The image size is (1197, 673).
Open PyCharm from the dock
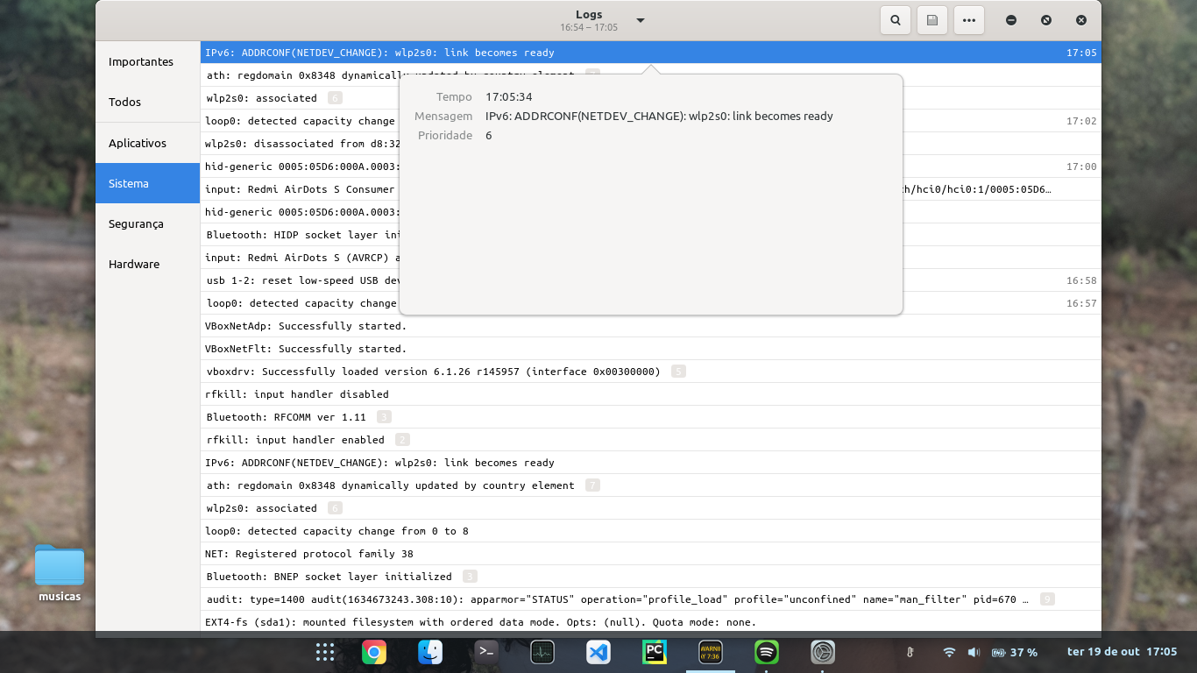(x=655, y=652)
